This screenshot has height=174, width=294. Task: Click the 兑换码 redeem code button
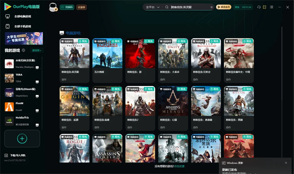click(67, 7)
